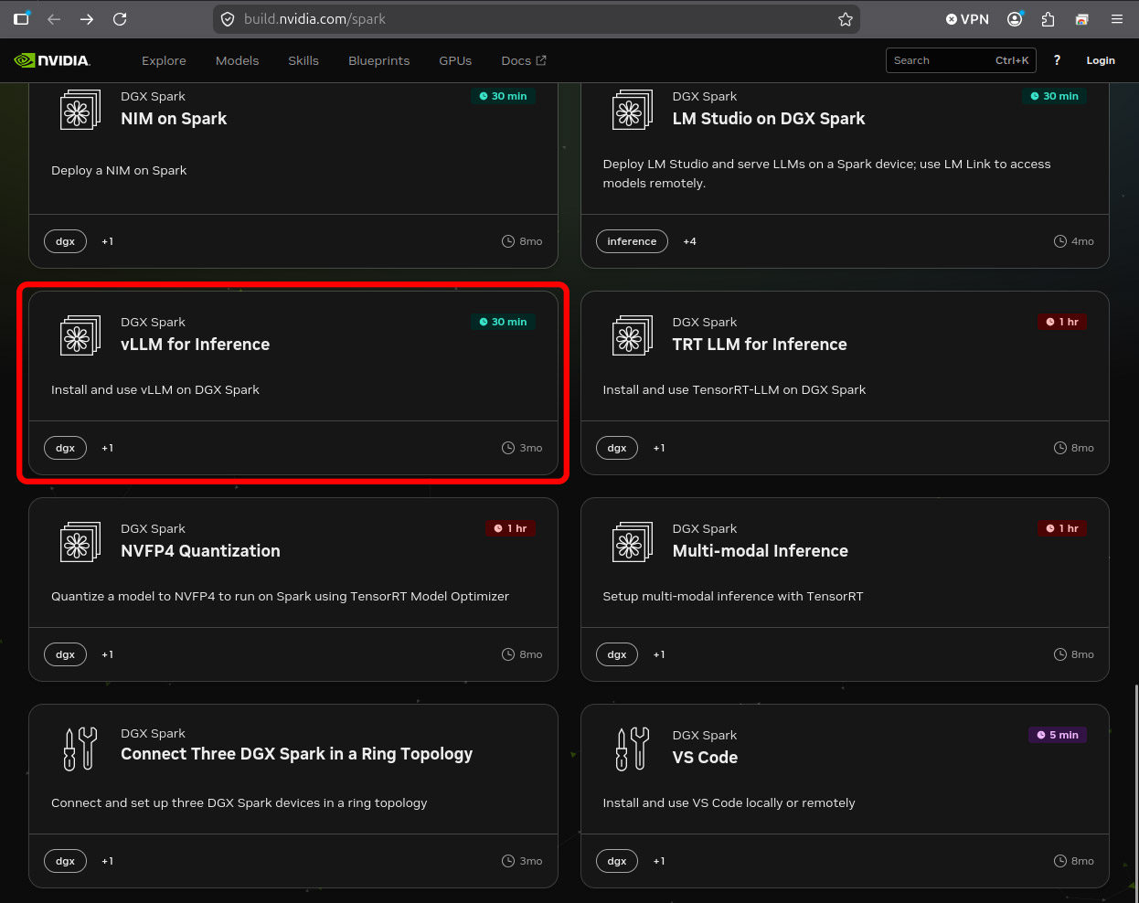Image resolution: width=1139 pixels, height=903 pixels.
Task: Click the VS Code card tools icon
Action: 633,749
